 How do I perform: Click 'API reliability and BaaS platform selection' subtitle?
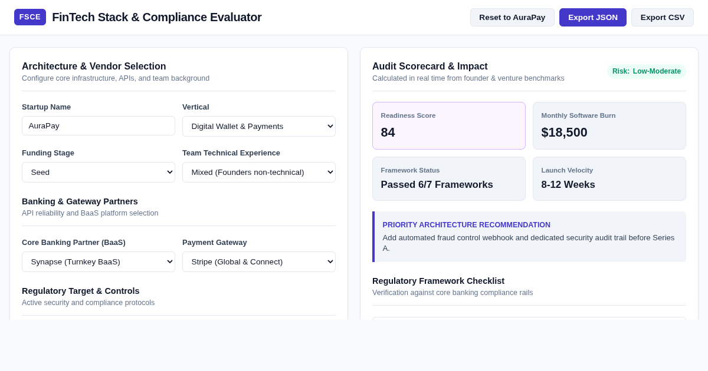pyautogui.click(x=90, y=213)
